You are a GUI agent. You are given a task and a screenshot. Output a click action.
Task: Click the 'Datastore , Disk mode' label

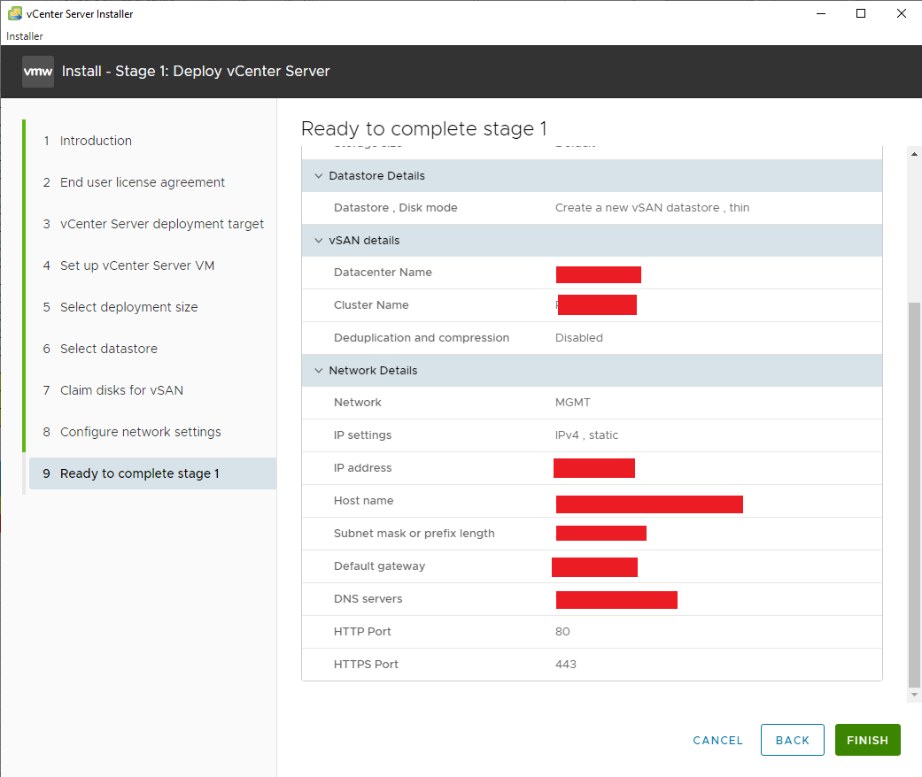click(395, 207)
